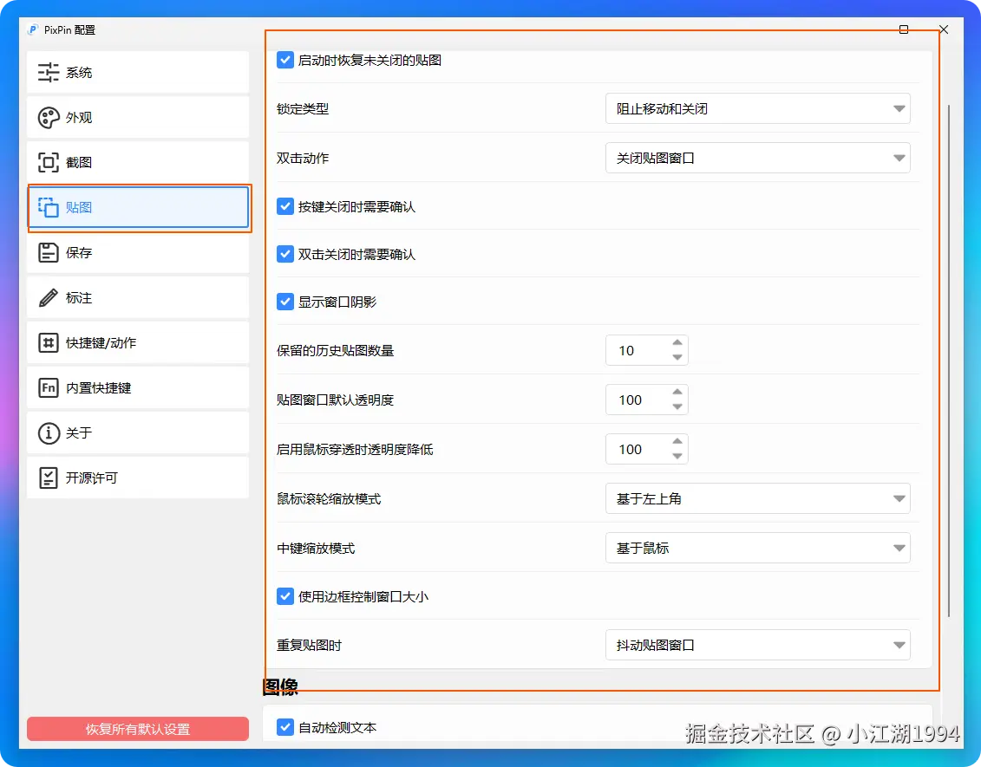Viewport: 981px width, 767px height.
Task: Open the 系统 settings page
Action: [138, 73]
